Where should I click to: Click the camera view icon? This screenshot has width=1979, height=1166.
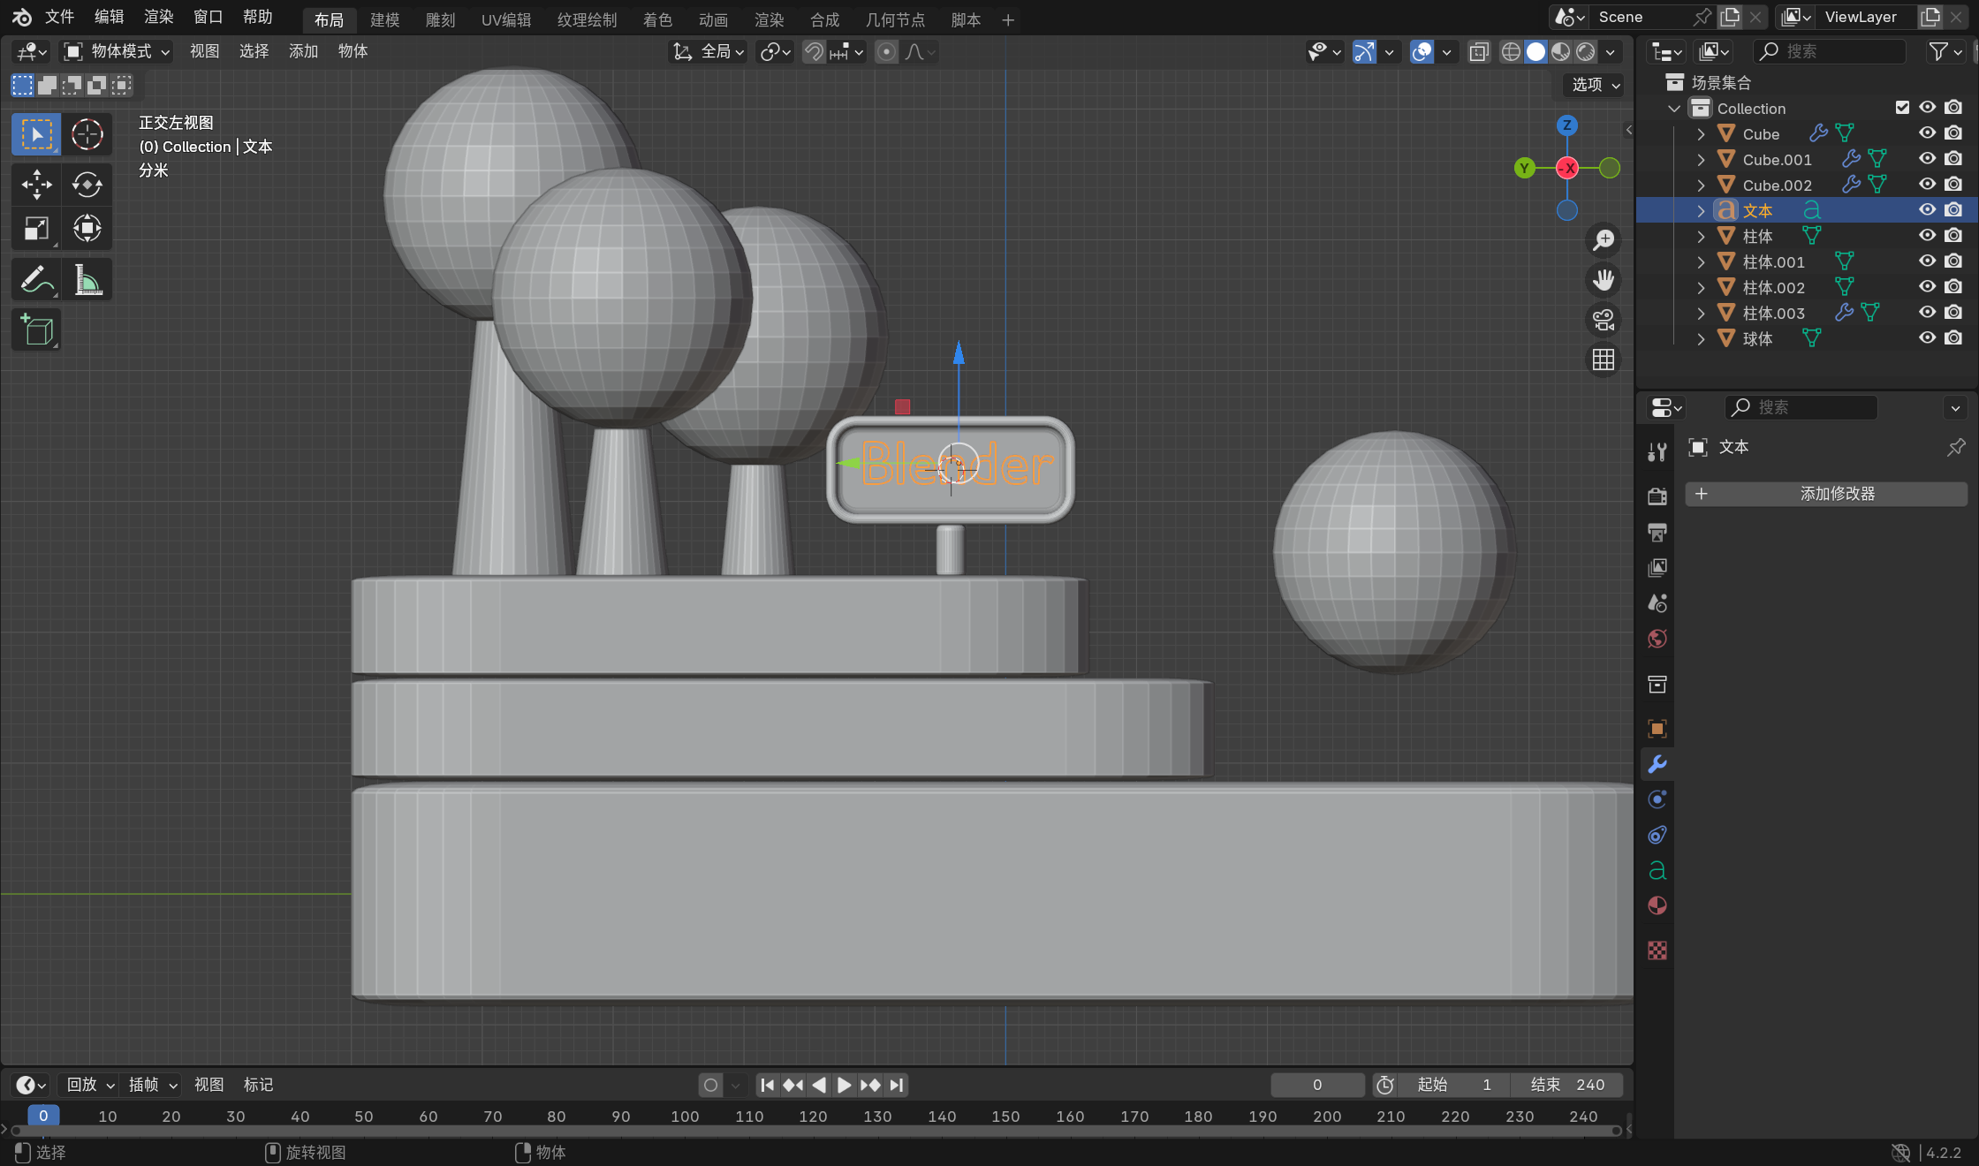(1604, 320)
